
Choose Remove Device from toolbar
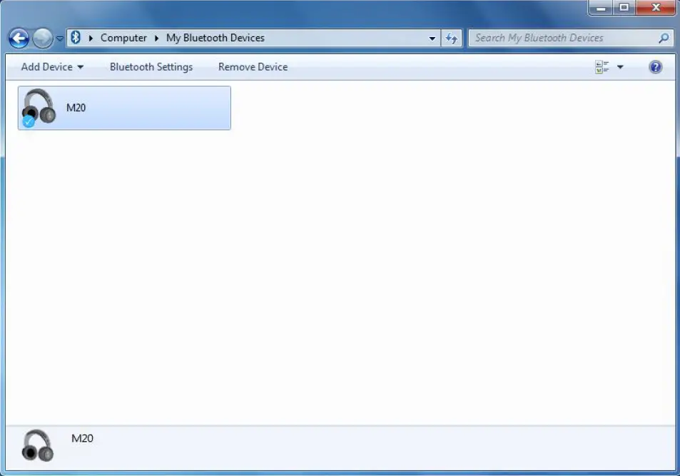pos(253,67)
